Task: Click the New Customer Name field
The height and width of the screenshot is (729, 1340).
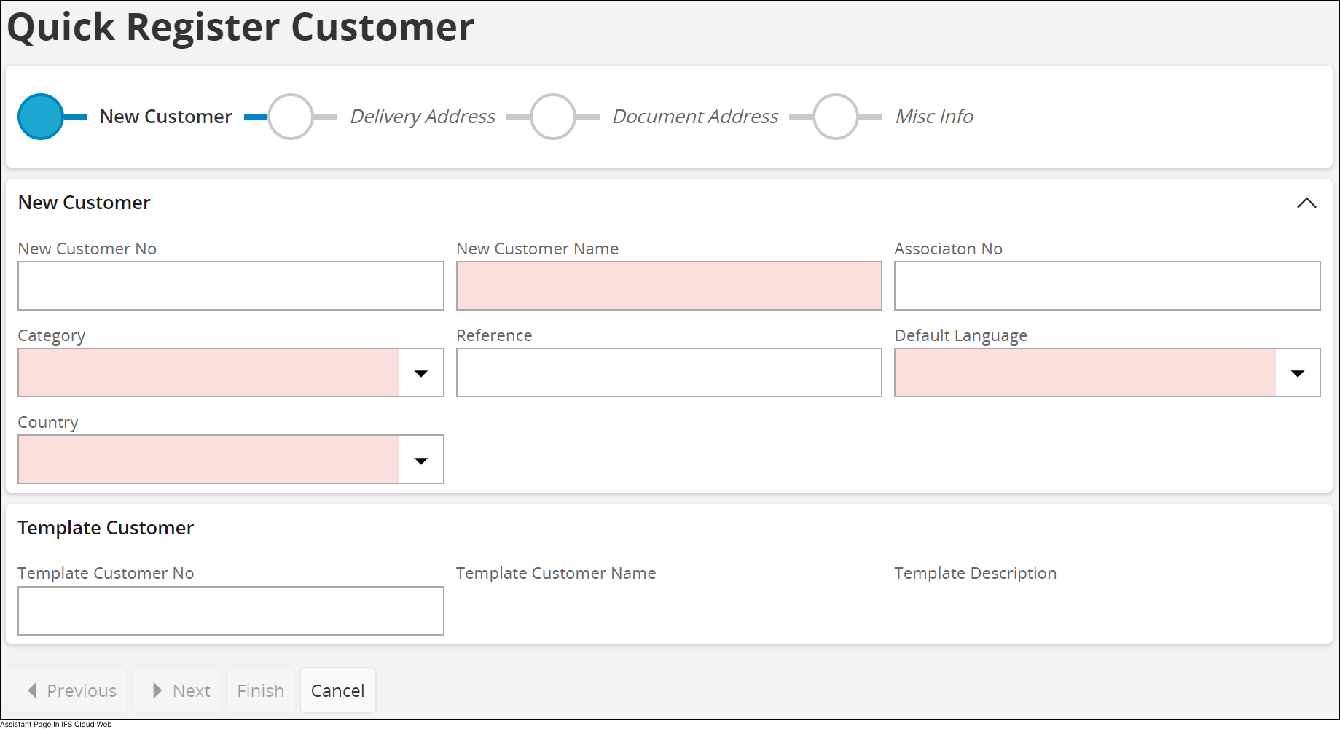Action: pyautogui.click(x=668, y=286)
